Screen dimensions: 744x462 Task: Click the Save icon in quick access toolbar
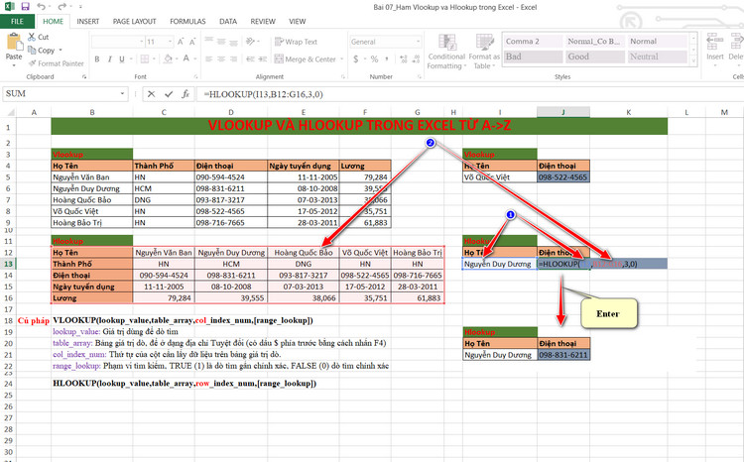click(x=25, y=7)
